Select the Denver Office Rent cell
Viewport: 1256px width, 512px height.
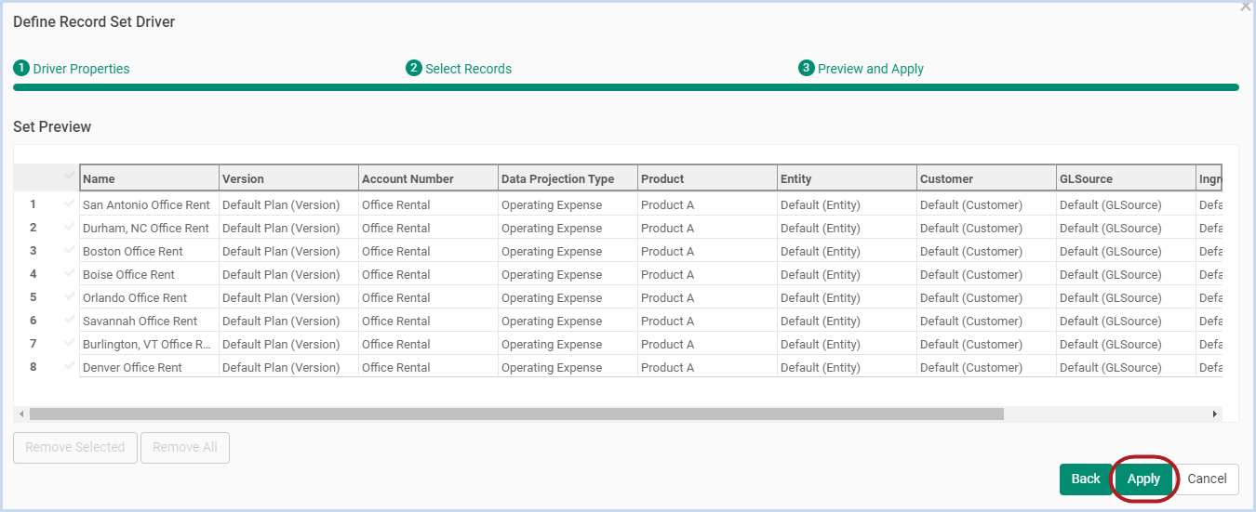click(x=149, y=367)
